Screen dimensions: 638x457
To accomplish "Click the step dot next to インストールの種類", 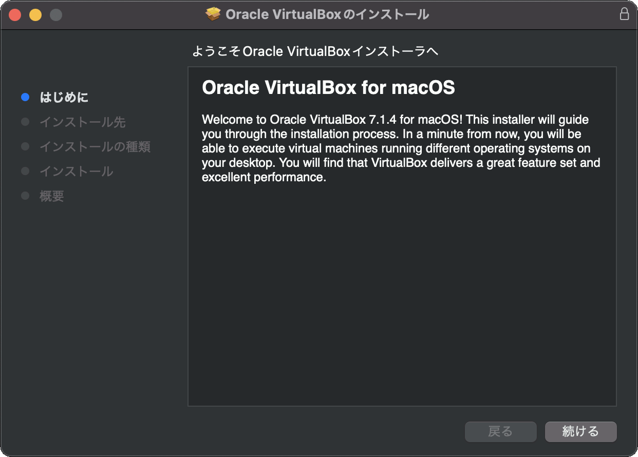I will 25,146.
